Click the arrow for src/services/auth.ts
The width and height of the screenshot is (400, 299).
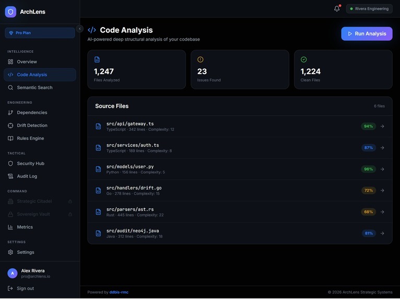[382, 148]
